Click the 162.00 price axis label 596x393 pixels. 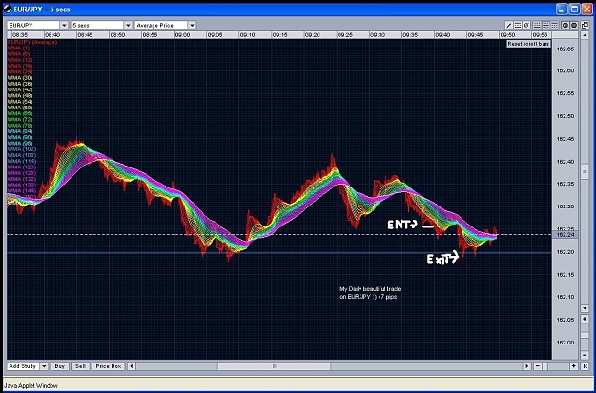pos(565,343)
